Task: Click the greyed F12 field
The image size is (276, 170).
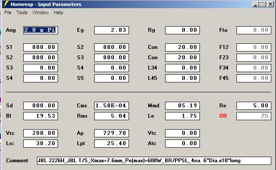Action: [x=254, y=47]
